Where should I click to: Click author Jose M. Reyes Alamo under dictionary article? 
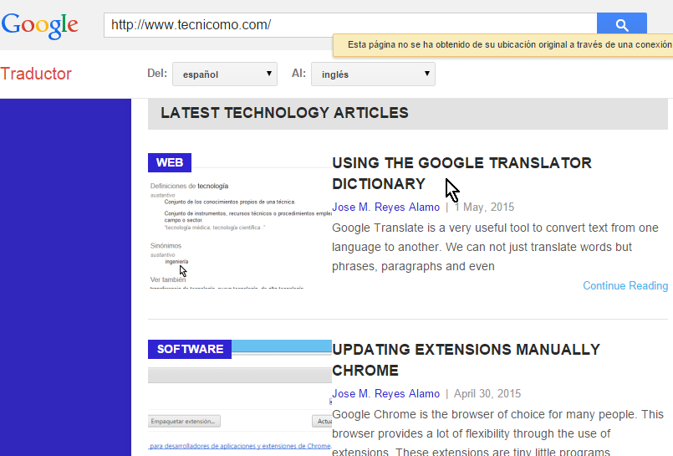click(x=386, y=207)
